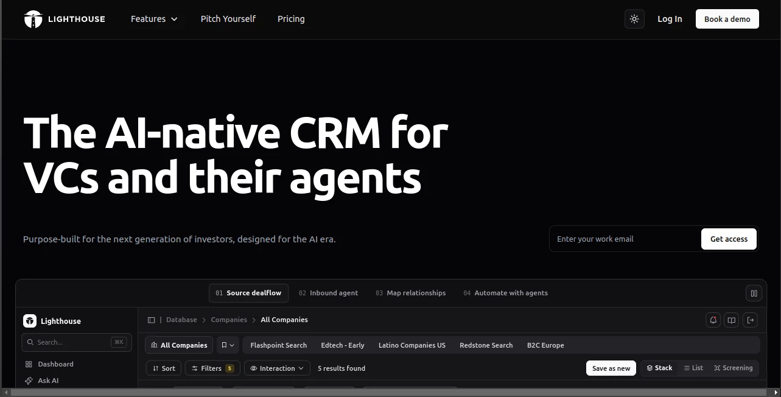This screenshot has height=397, width=781.
Task: Select the Source dealflow tab
Action: click(248, 293)
